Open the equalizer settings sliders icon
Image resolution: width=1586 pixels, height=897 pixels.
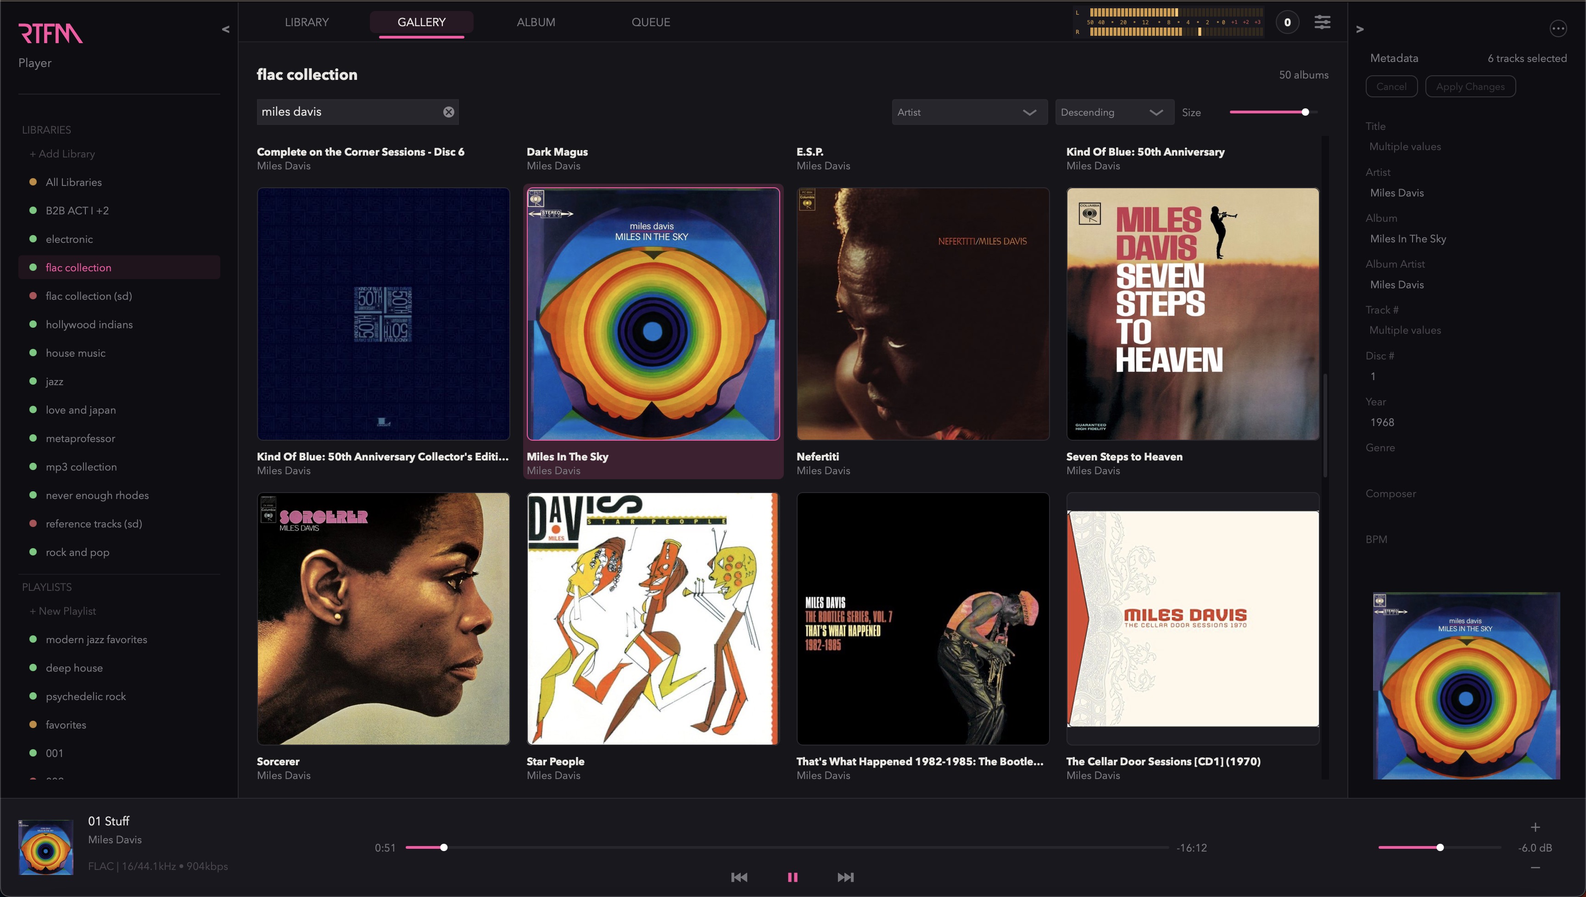(x=1323, y=22)
